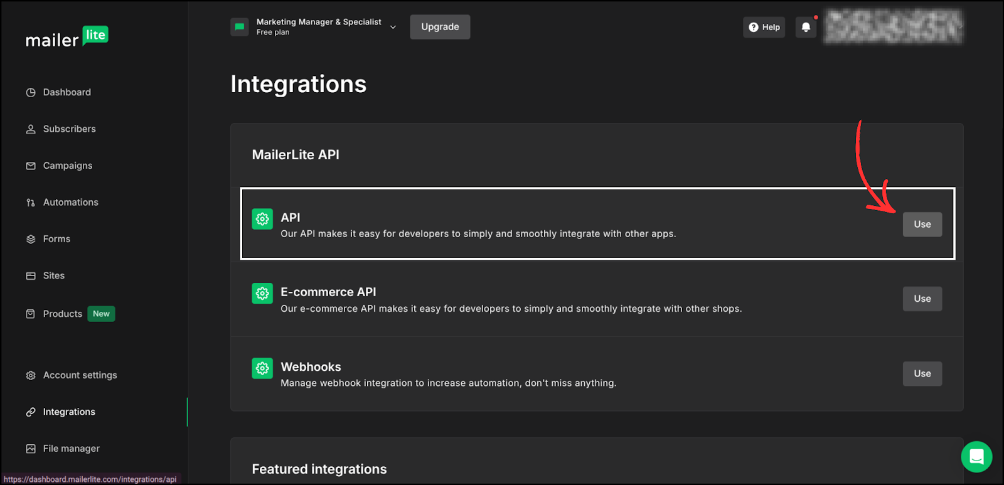Image resolution: width=1004 pixels, height=485 pixels.
Task: Open the Sites section
Action: [x=54, y=275]
